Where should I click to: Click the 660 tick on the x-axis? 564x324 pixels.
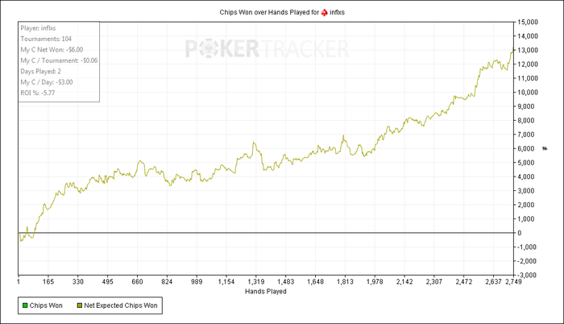coord(137,281)
